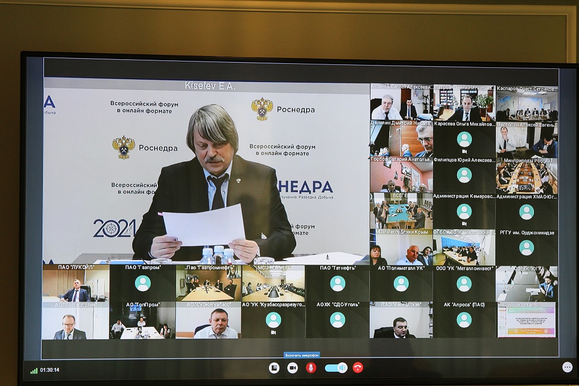Image resolution: width=579 pixels, height=386 pixels.
Task: Unmute the red microphone button
Action: click(x=311, y=368)
